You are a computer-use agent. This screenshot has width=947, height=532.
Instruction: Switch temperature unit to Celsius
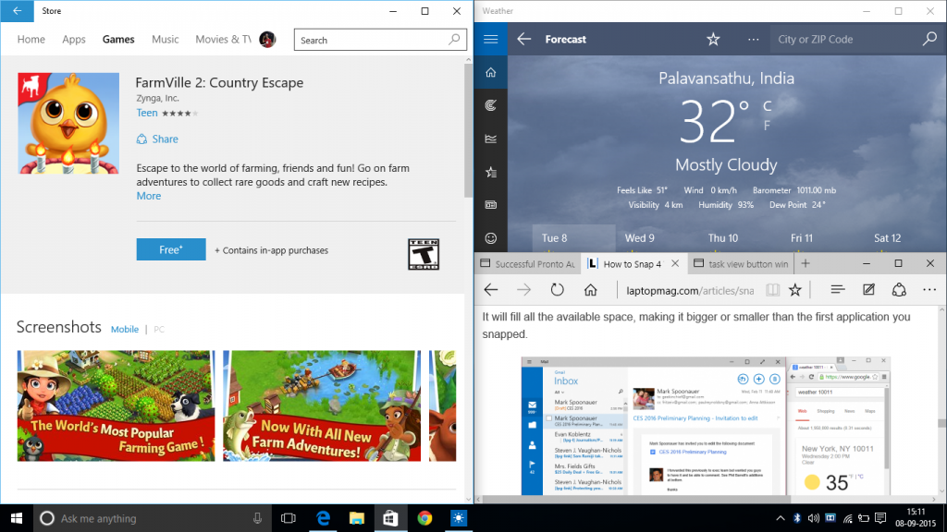[767, 106]
